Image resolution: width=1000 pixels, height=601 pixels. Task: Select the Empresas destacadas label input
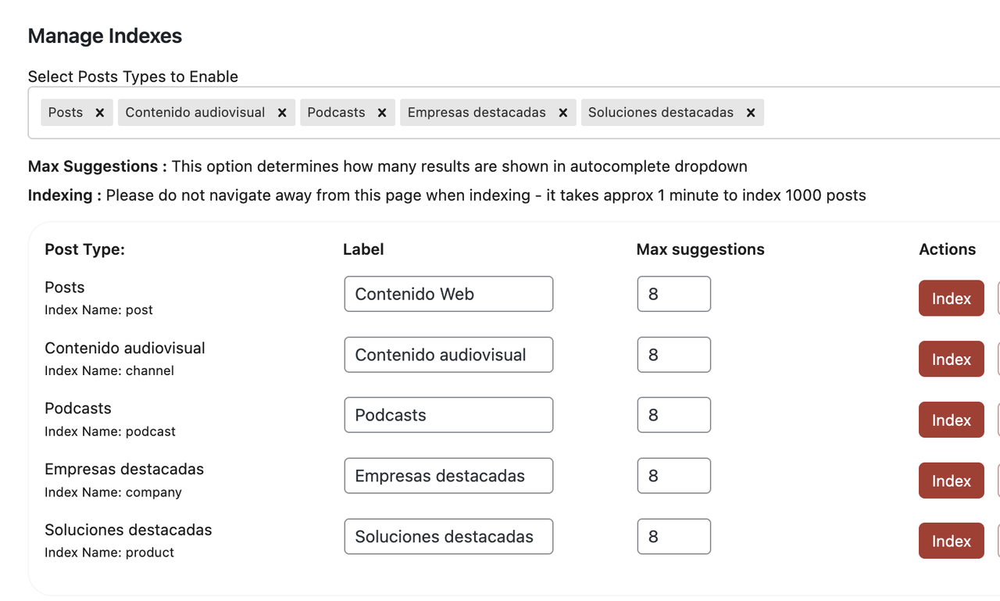[448, 476]
